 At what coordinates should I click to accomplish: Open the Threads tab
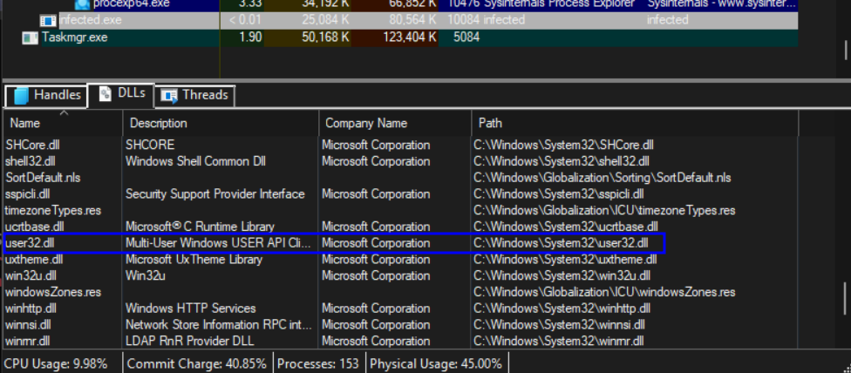[194, 95]
